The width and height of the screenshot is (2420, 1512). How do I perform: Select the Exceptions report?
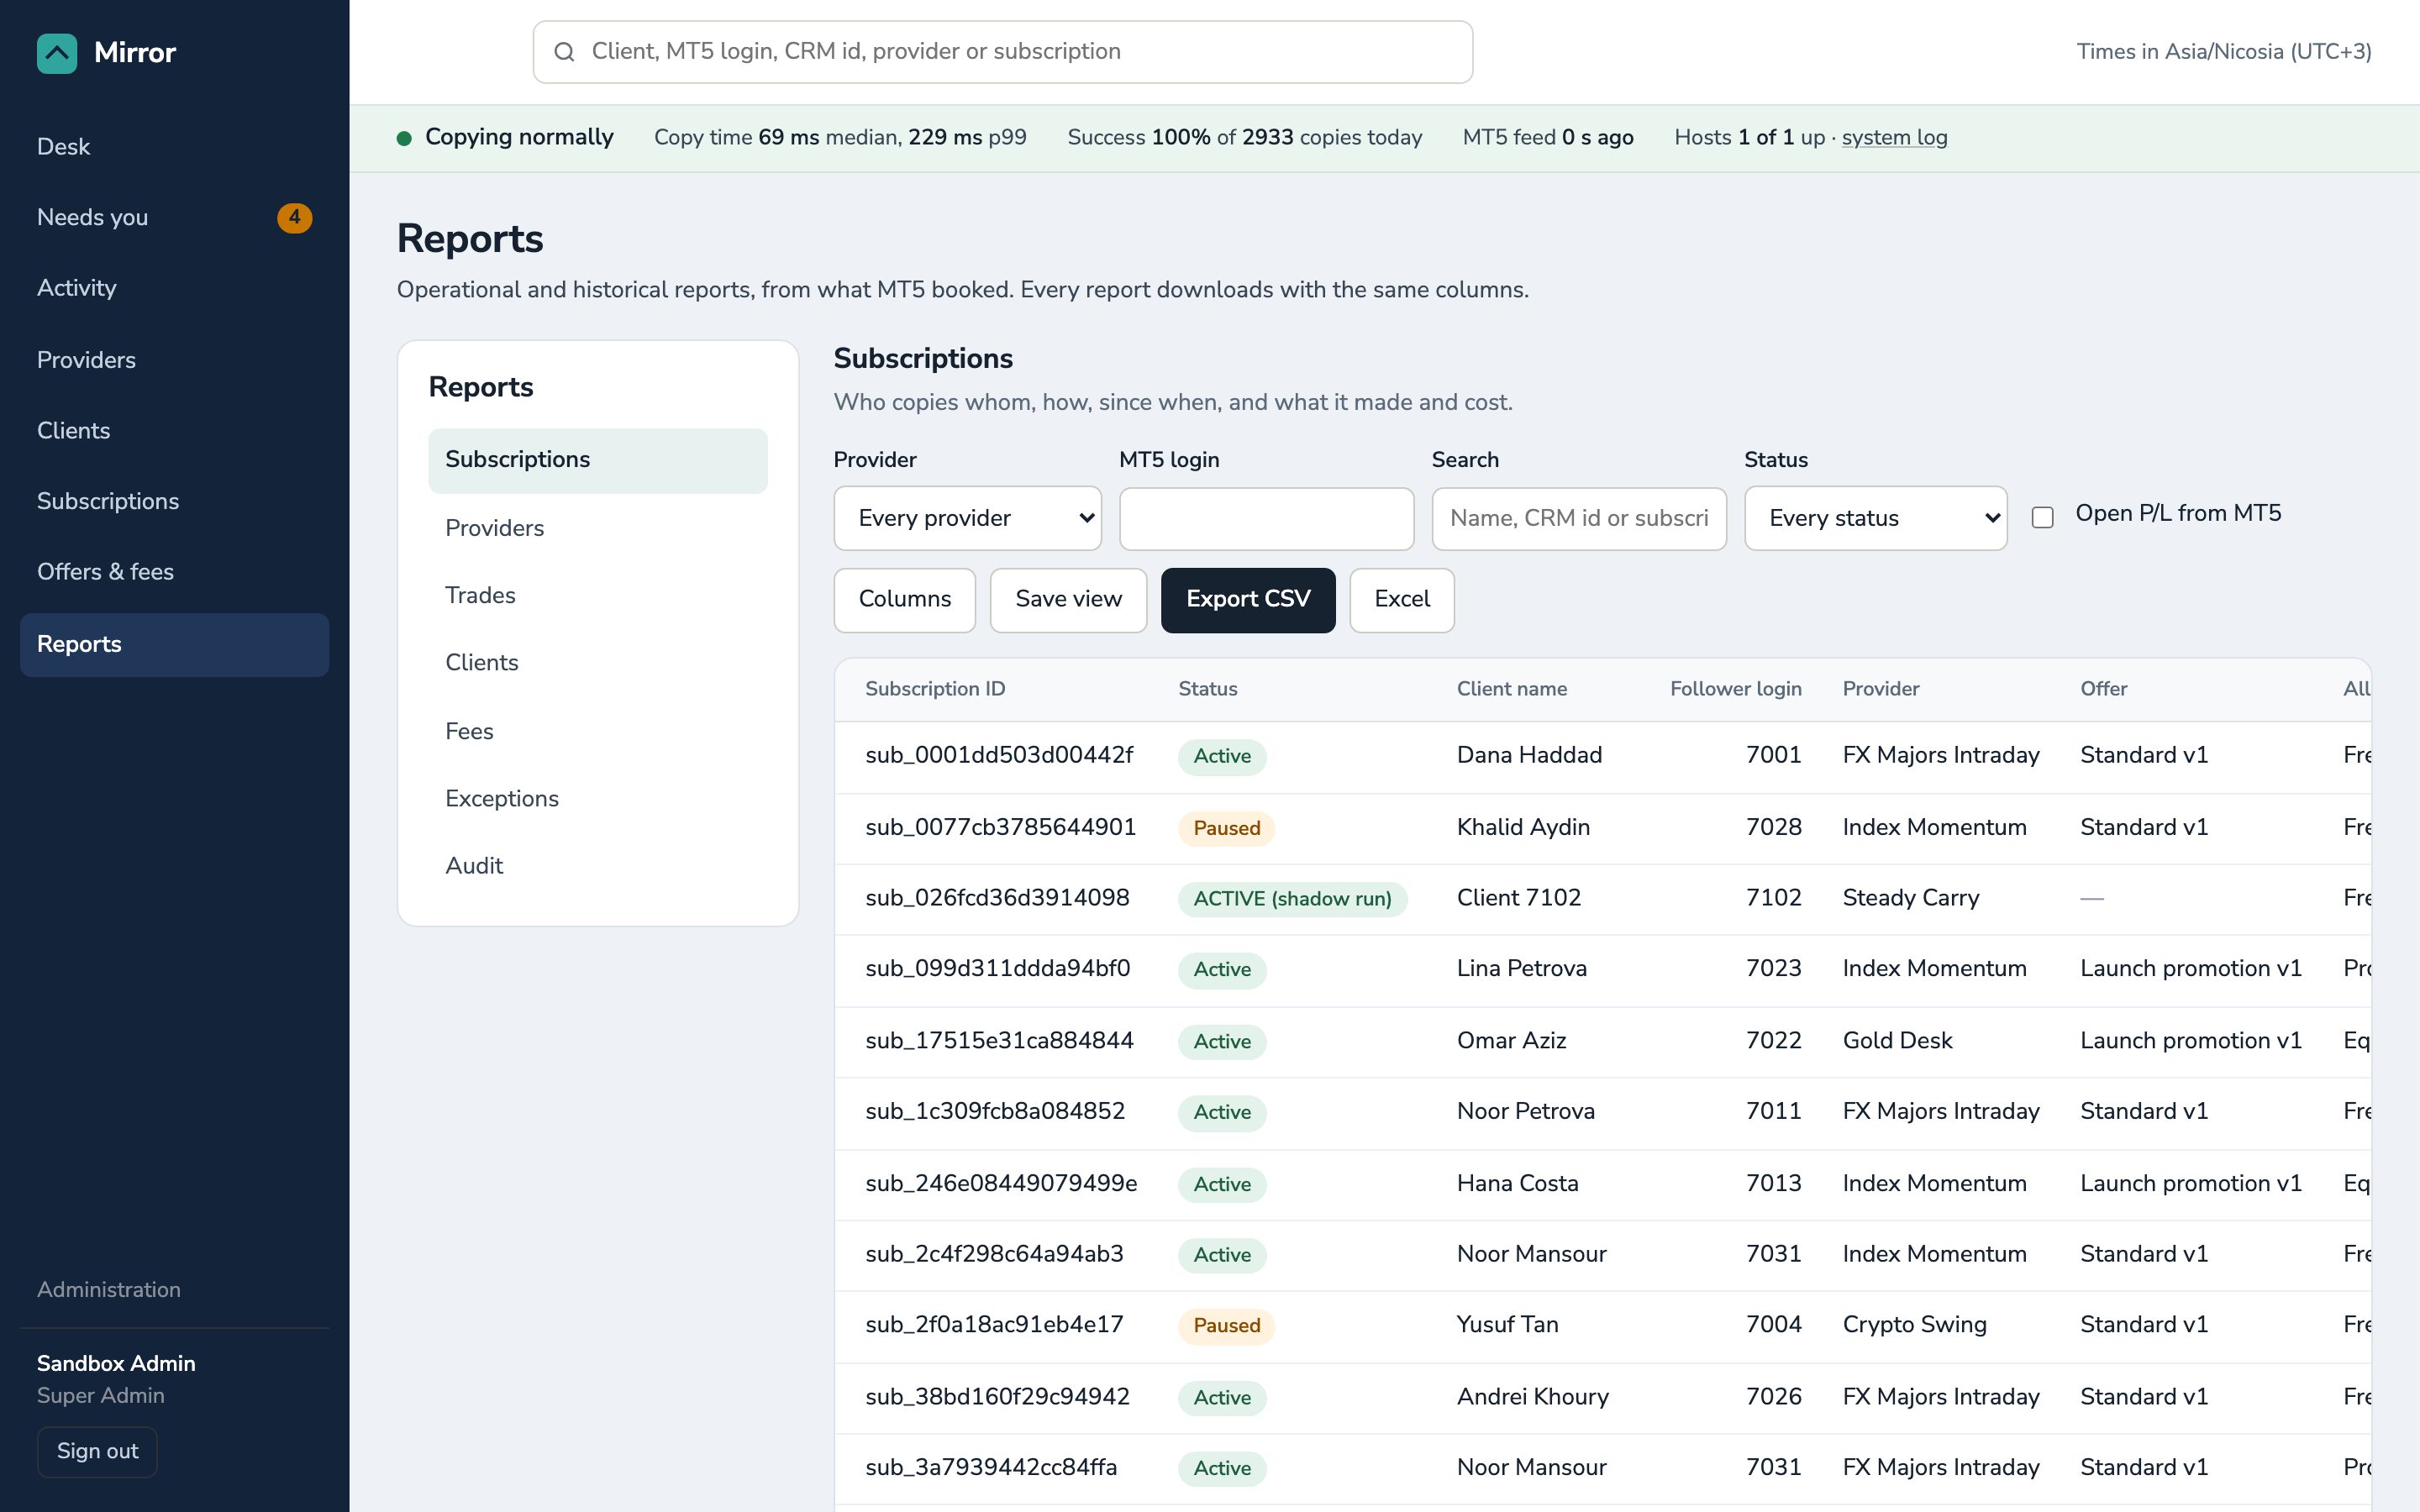pyautogui.click(x=597, y=798)
